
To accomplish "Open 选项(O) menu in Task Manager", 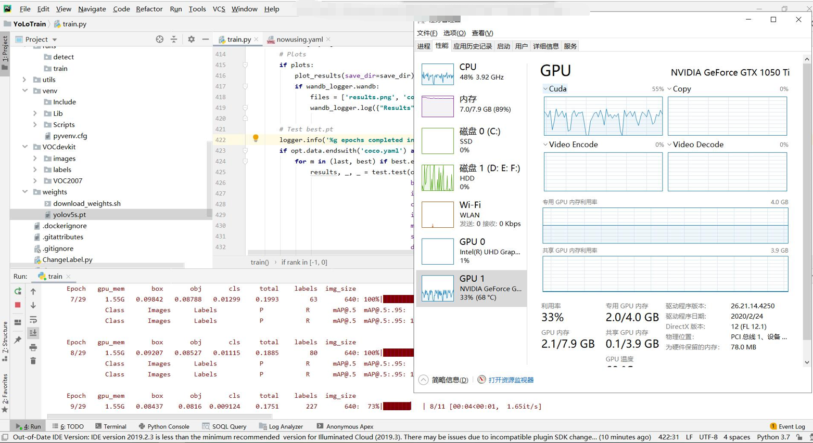I will click(x=454, y=33).
